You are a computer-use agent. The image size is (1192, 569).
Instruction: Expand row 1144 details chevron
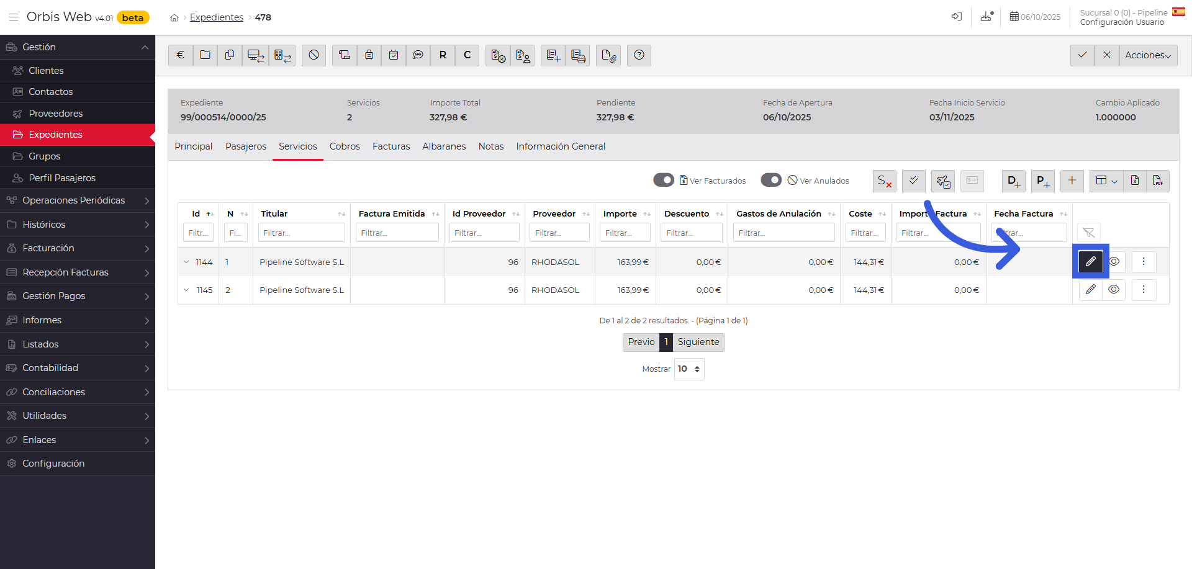(x=186, y=262)
